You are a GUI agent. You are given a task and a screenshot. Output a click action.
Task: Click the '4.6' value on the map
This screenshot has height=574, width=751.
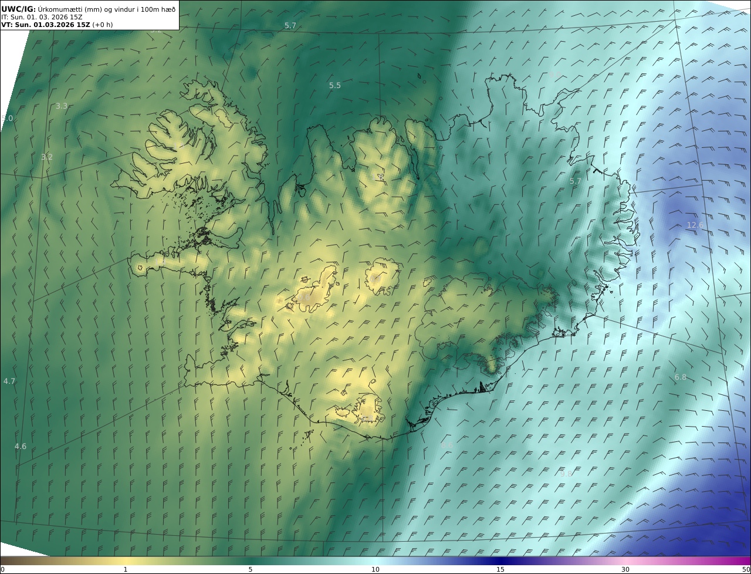point(21,447)
